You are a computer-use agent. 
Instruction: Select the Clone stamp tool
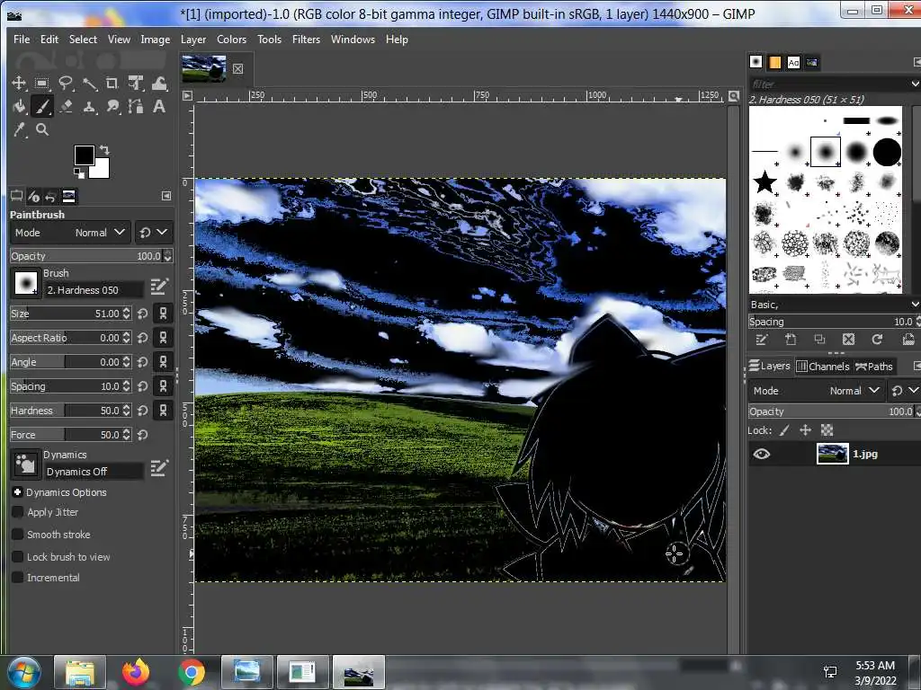point(89,106)
